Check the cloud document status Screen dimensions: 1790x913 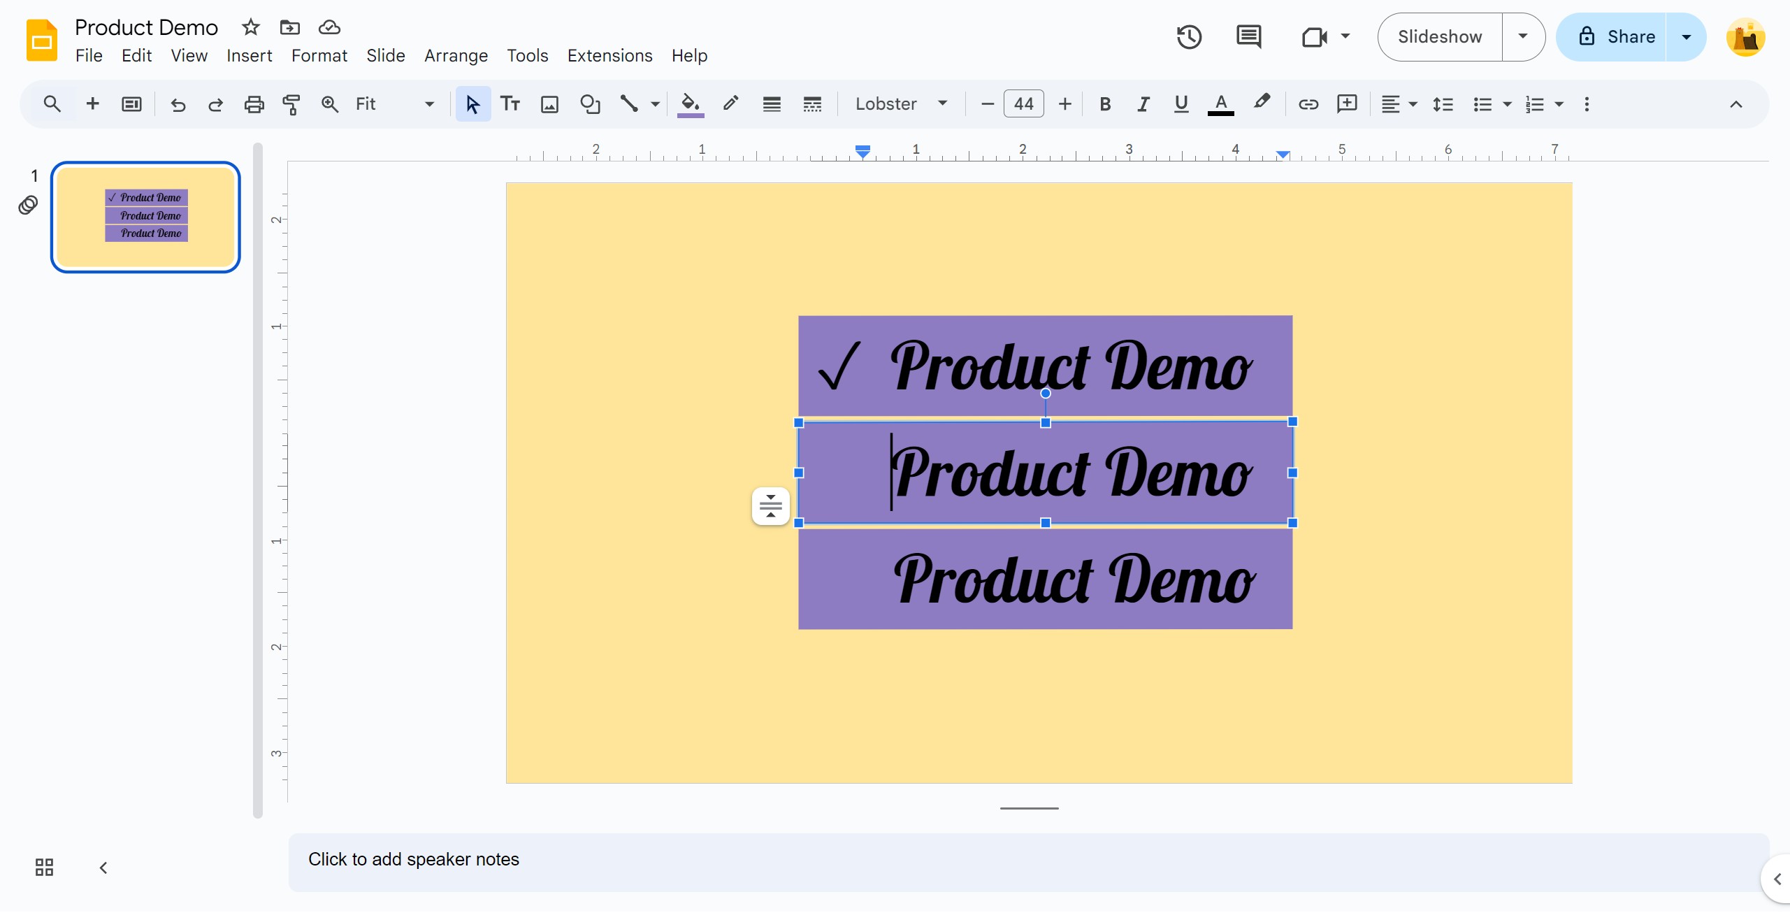(329, 27)
